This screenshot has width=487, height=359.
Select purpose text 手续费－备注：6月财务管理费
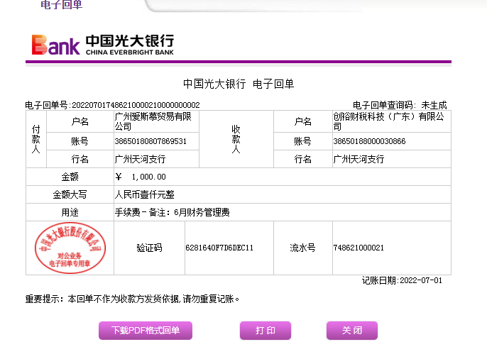coord(172,212)
